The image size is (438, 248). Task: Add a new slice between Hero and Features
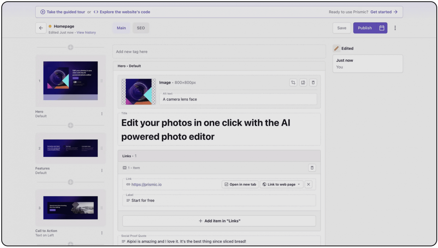click(x=70, y=125)
